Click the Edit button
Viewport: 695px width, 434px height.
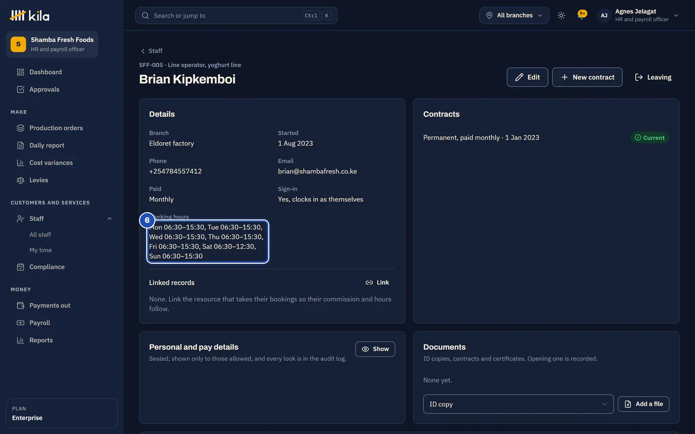click(527, 77)
